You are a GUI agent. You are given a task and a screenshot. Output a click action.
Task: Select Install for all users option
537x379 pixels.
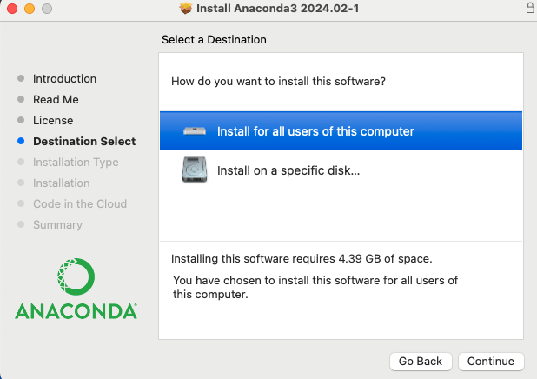point(341,131)
